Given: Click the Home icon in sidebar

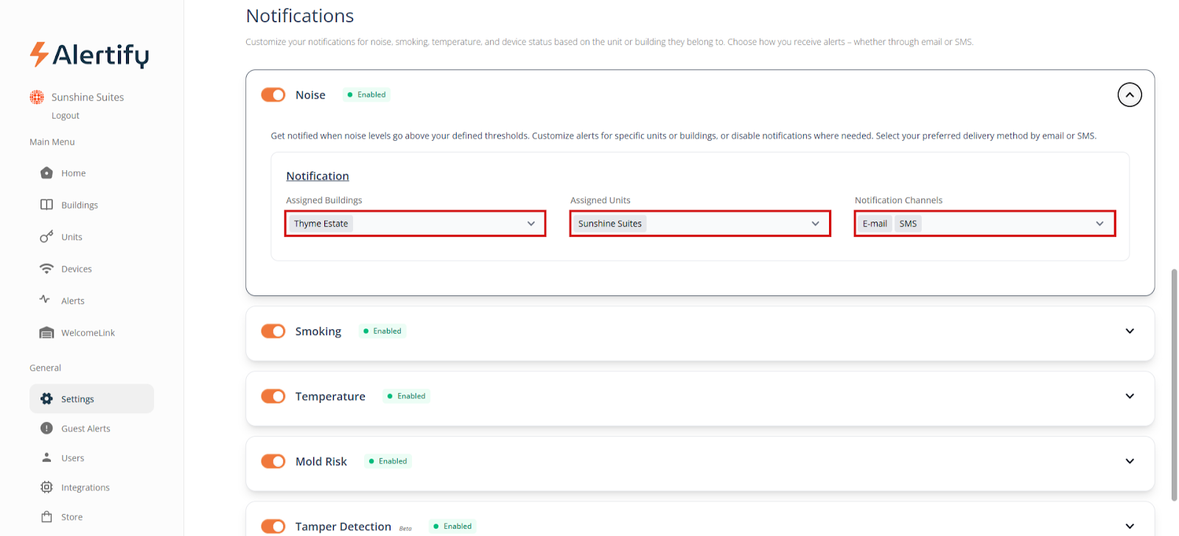Looking at the screenshot, I should (46, 173).
